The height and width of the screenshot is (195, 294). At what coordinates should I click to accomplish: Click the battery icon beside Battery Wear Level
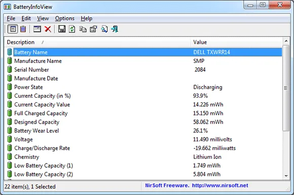coord(10,130)
